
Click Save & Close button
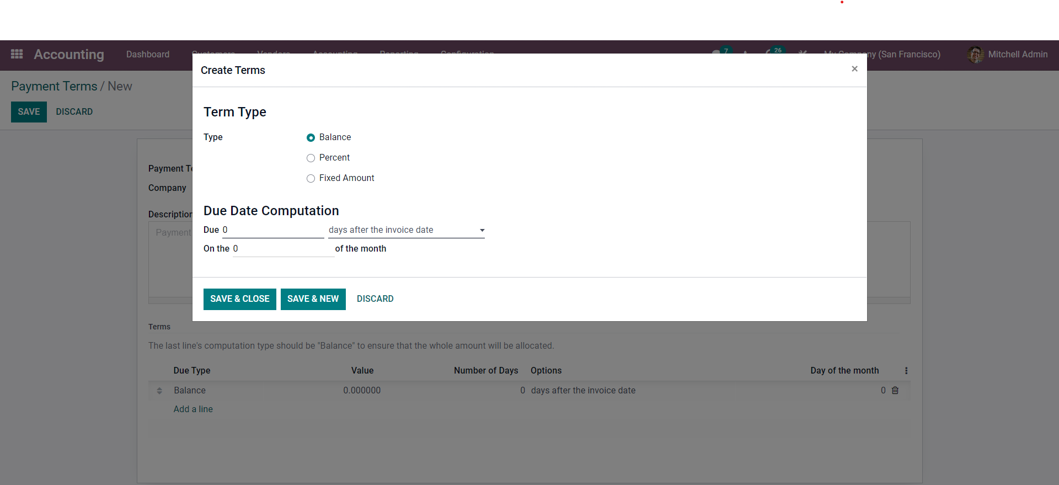click(x=240, y=299)
